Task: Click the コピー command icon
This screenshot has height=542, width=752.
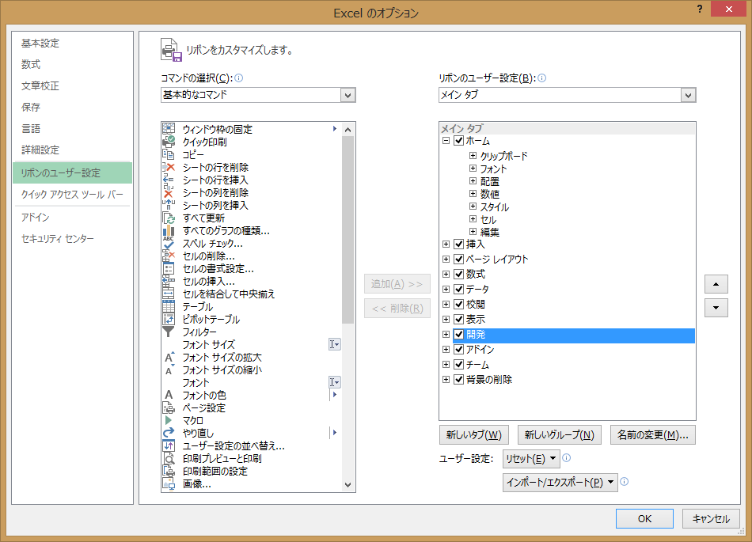Action: pos(169,154)
